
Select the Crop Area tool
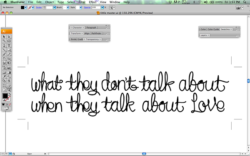(4, 86)
